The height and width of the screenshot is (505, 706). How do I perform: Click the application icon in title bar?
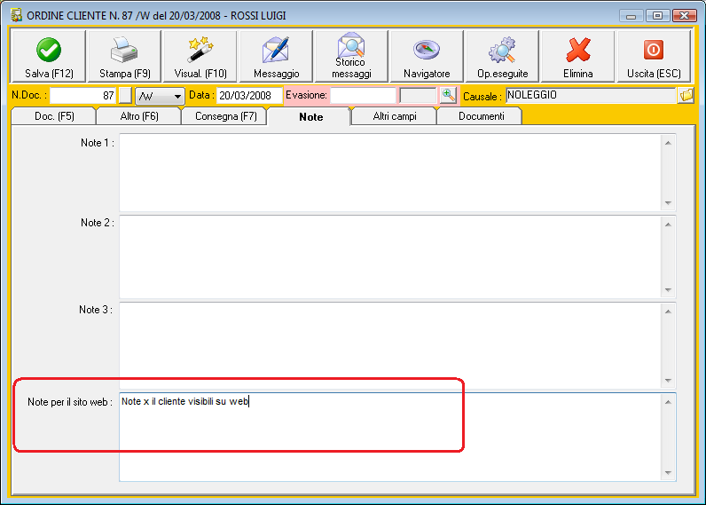point(16,15)
